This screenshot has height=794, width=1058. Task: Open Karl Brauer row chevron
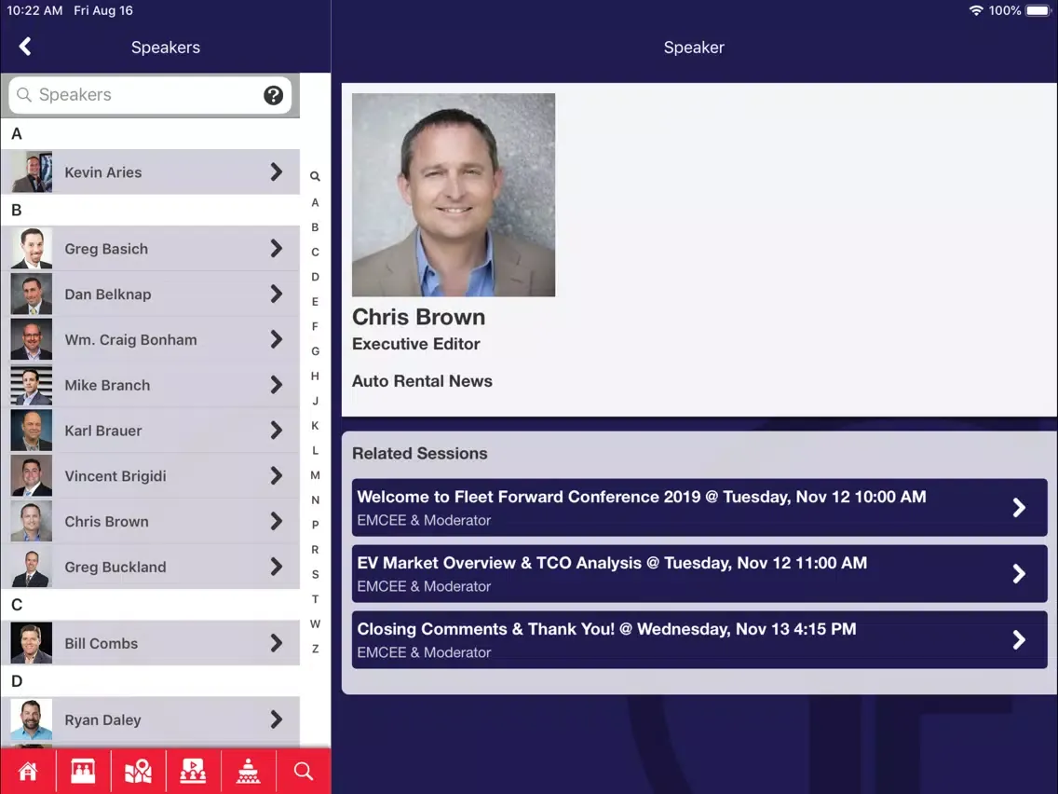276,431
